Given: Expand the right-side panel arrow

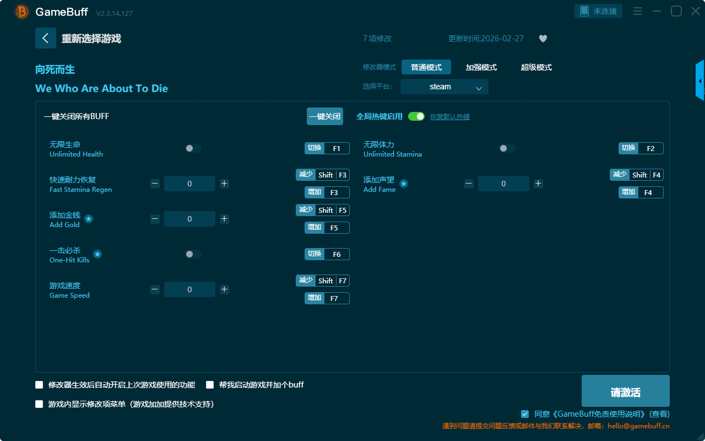Looking at the screenshot, I should (700, 81).
